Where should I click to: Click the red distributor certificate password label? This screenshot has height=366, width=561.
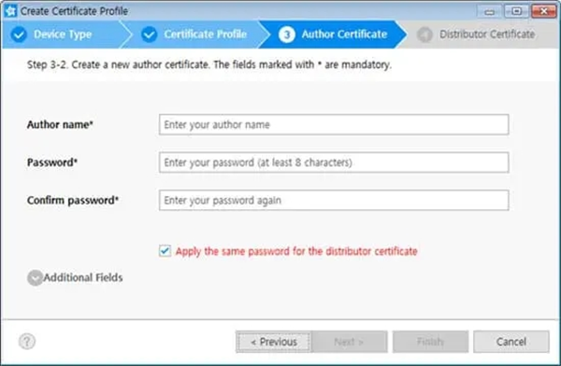(x=296, y=251)
